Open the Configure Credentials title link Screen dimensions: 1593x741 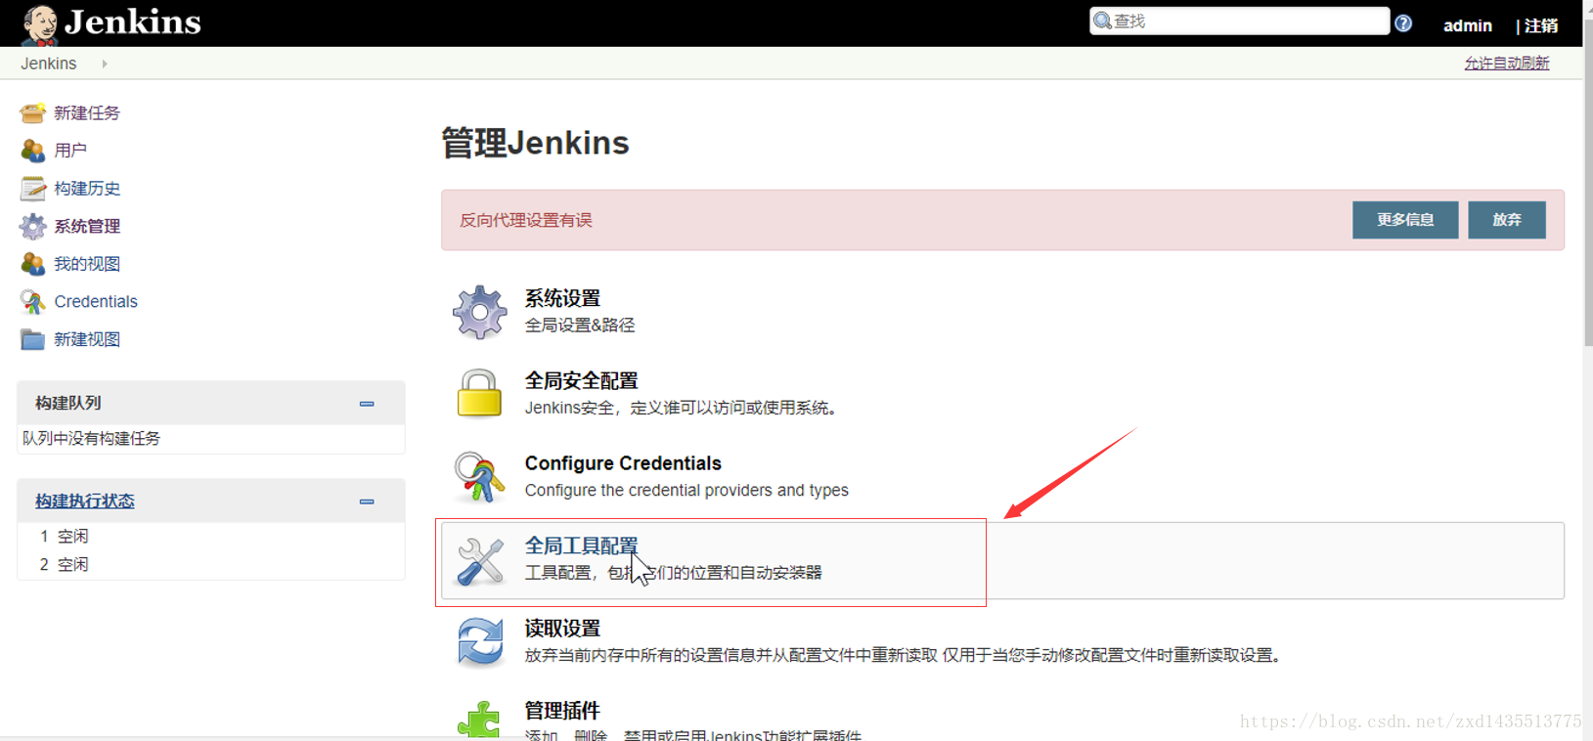click(623, 463)
